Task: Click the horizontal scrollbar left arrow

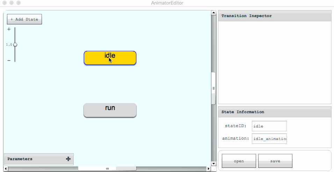Action: [x=6, y=169]
